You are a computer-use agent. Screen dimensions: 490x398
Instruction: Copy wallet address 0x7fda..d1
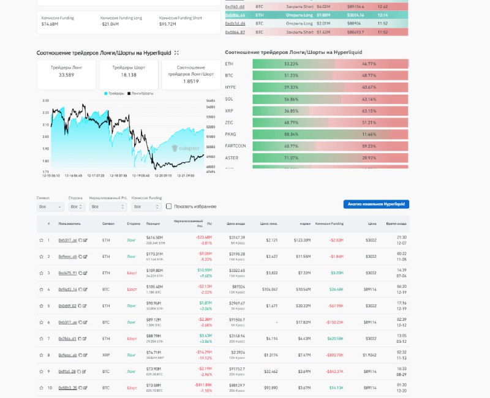80,339
